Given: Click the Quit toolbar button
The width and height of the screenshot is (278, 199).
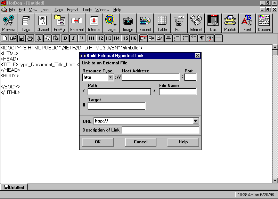Looking at the screenshot, I should tap(213, 23).
